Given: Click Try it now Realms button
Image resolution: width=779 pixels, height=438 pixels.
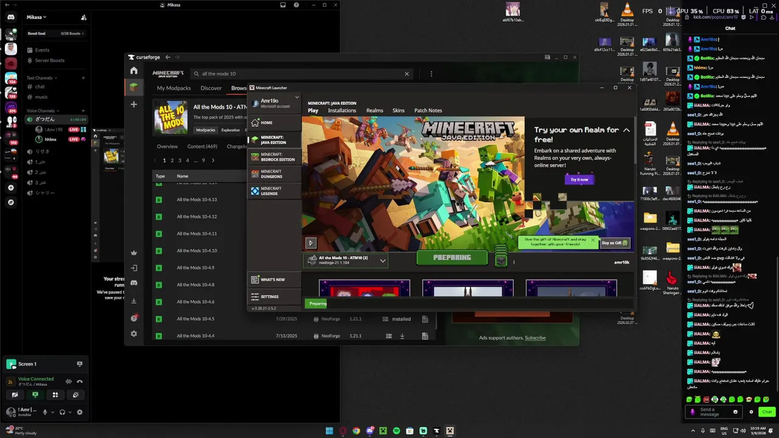Looking at the screenshot, I should 579,179.
